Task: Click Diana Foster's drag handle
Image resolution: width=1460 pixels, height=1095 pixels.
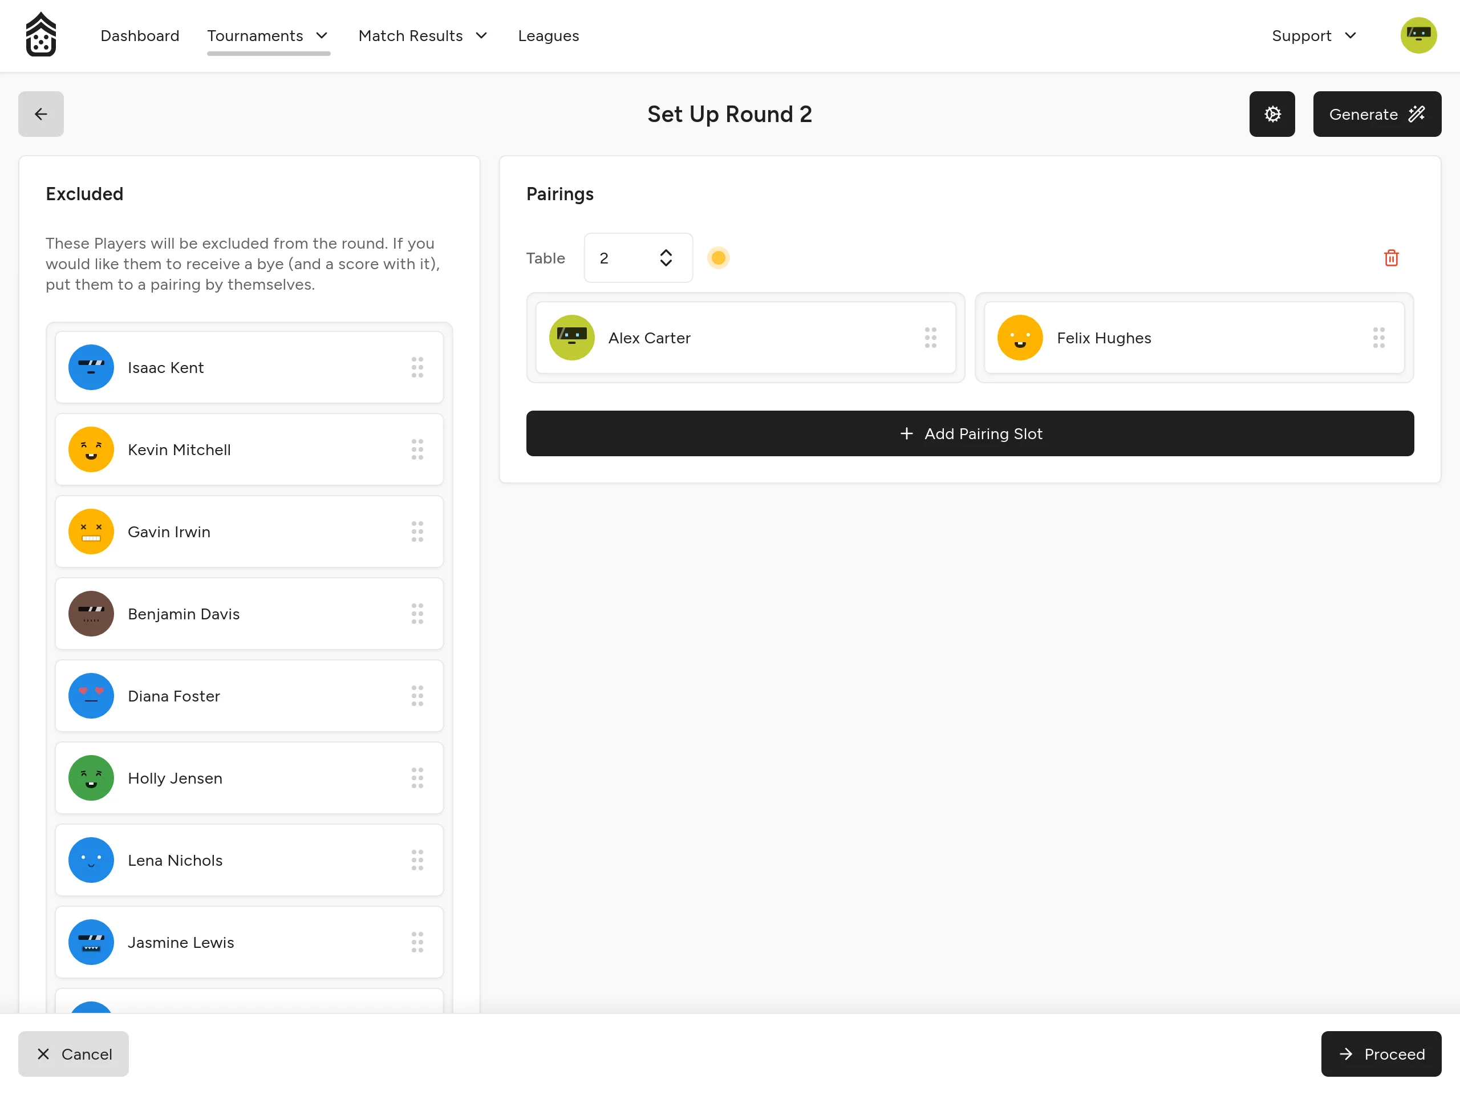Action: click(x=417, y=696)
